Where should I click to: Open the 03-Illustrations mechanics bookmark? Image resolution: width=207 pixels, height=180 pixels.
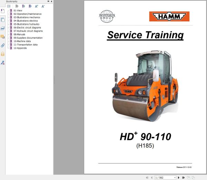(27, 18)
